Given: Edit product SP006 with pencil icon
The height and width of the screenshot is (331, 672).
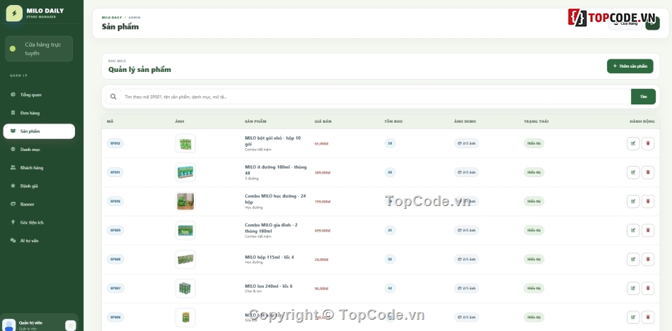Looking at the screenshot, I should point(633,318).
